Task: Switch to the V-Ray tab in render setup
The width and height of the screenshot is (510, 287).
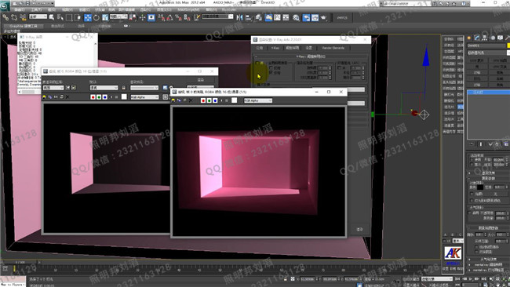Action: pos(275,48)
